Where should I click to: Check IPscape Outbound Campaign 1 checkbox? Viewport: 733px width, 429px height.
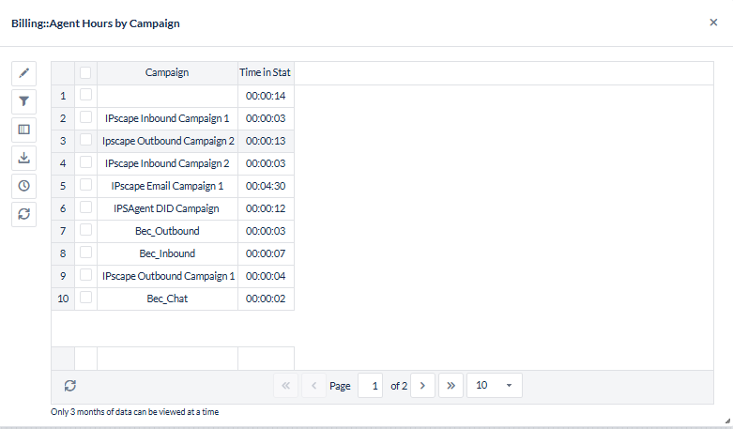tap(85, 275)
